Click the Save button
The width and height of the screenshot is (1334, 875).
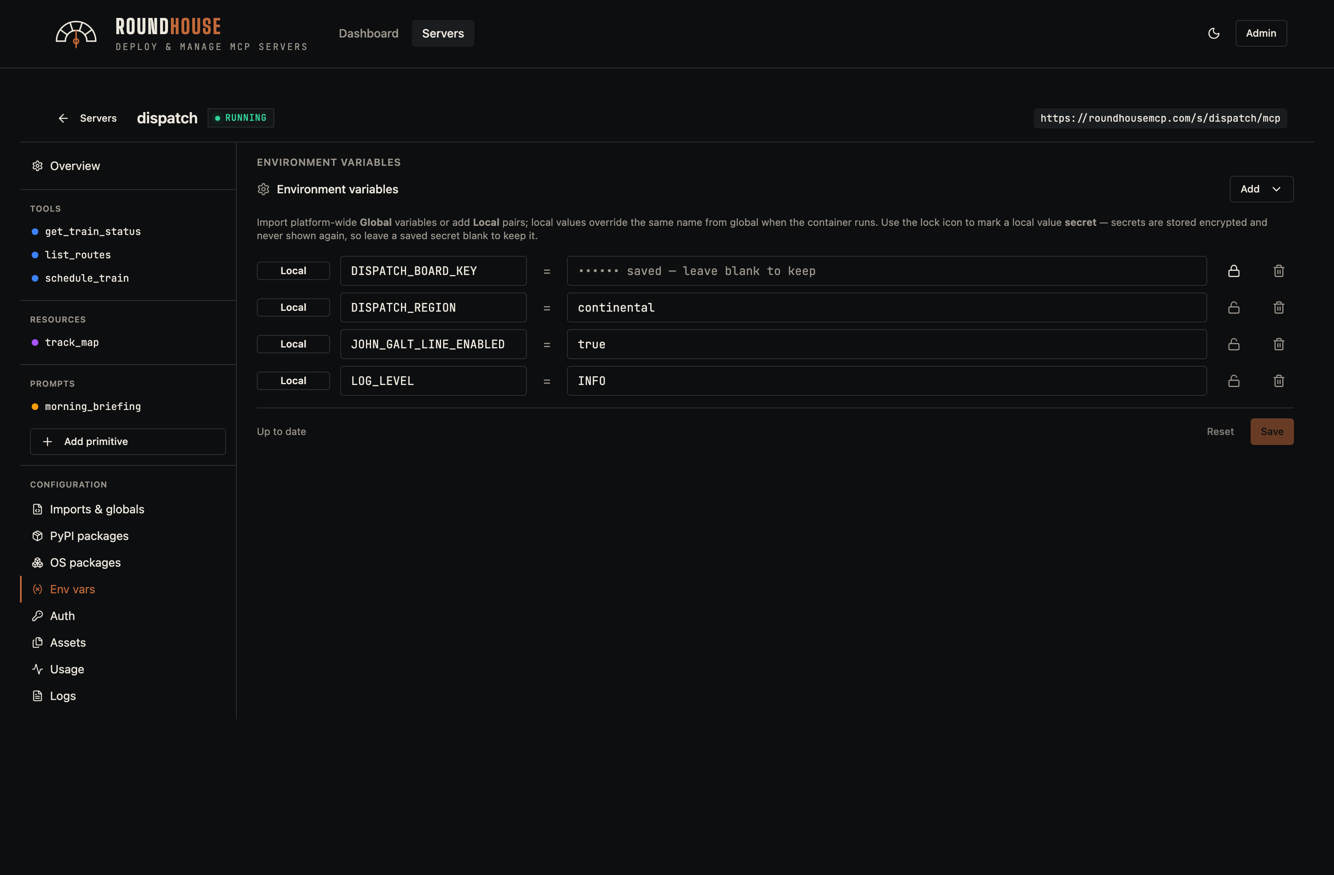click(x=1272, y=432)
